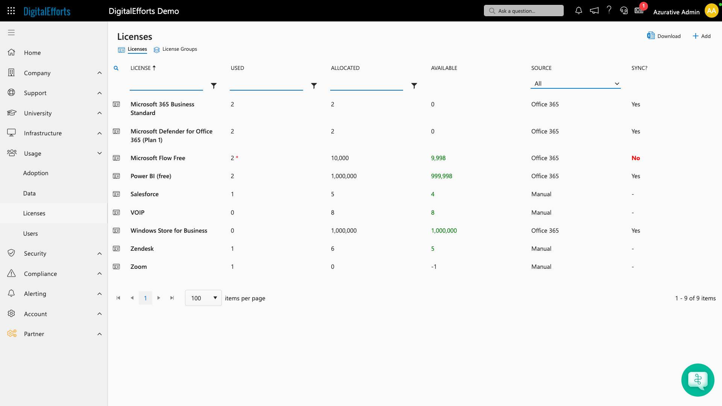Sort by the LICENSE column header
The height and width of the screenshot is (406, 722).
(x=143, y=68)
